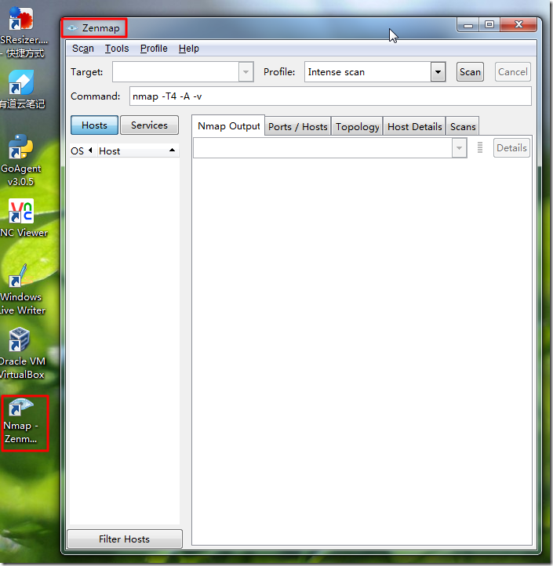Screen dimensions: 553x566
Task: Maximize the Zenmap window
Action: (489, 25)
